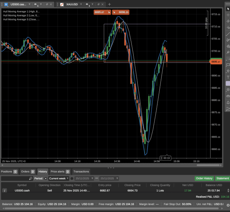Viewport: 230px width, 212px height.
Task: Switch to the Price alerts tab
Action: pyautogui.click(x=60, y=172)
